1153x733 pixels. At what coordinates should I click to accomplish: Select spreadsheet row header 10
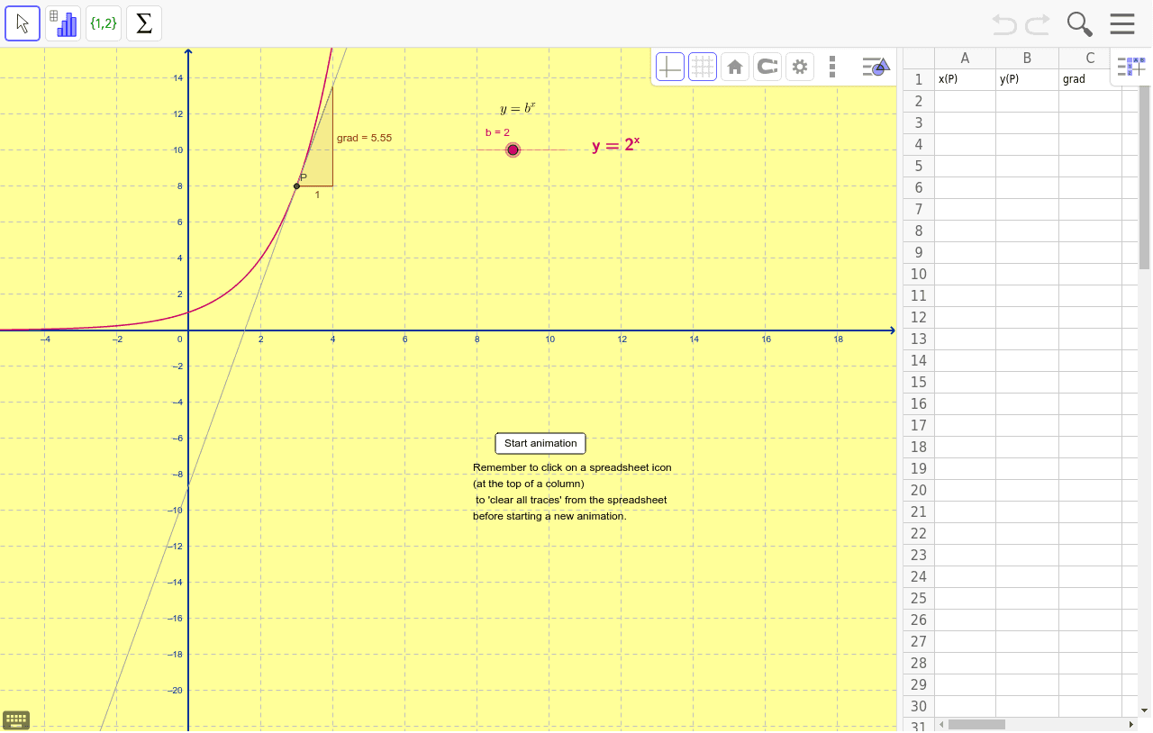pos(919,274)
